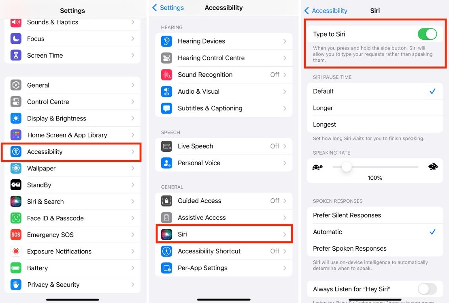Return to Accessibility from Siri screen

326,11
